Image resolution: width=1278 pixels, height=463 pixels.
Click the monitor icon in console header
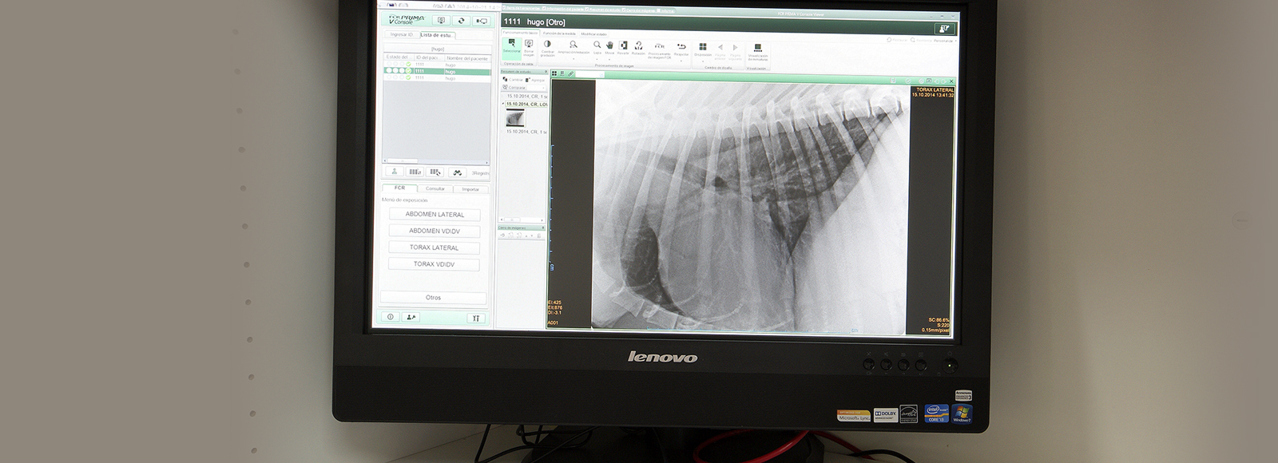click(441, 21)
